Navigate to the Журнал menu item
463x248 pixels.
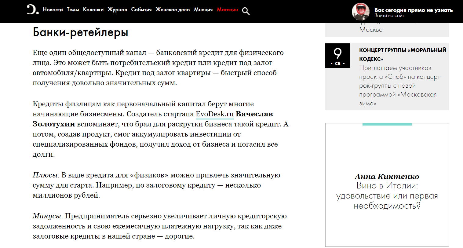pyautogui.click(x=117, y=10)
